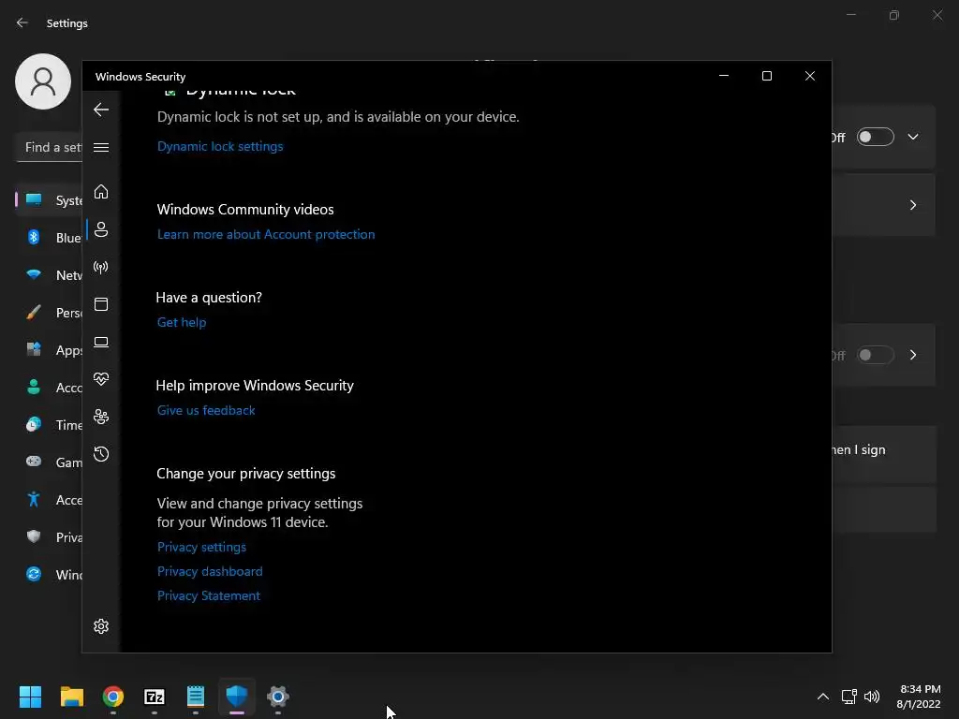Open App & browser control icon
The image size is (959, 719).
click(101, 304)
